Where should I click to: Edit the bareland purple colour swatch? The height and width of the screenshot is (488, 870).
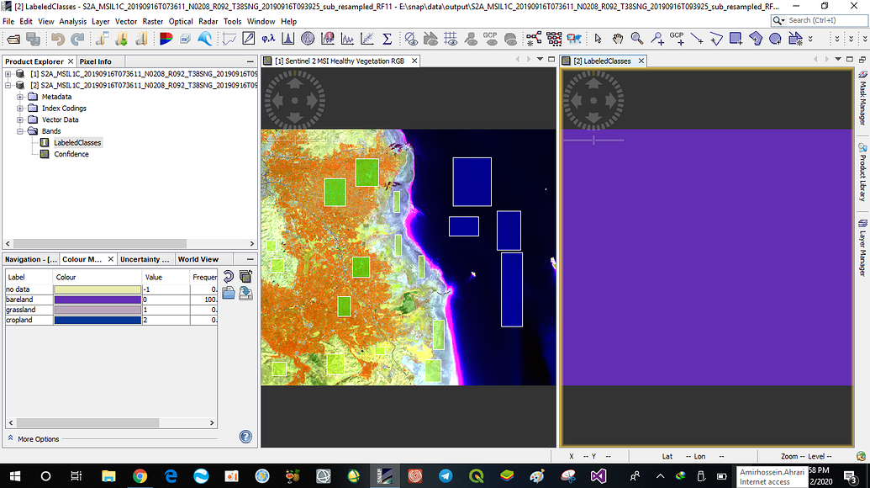97,300
